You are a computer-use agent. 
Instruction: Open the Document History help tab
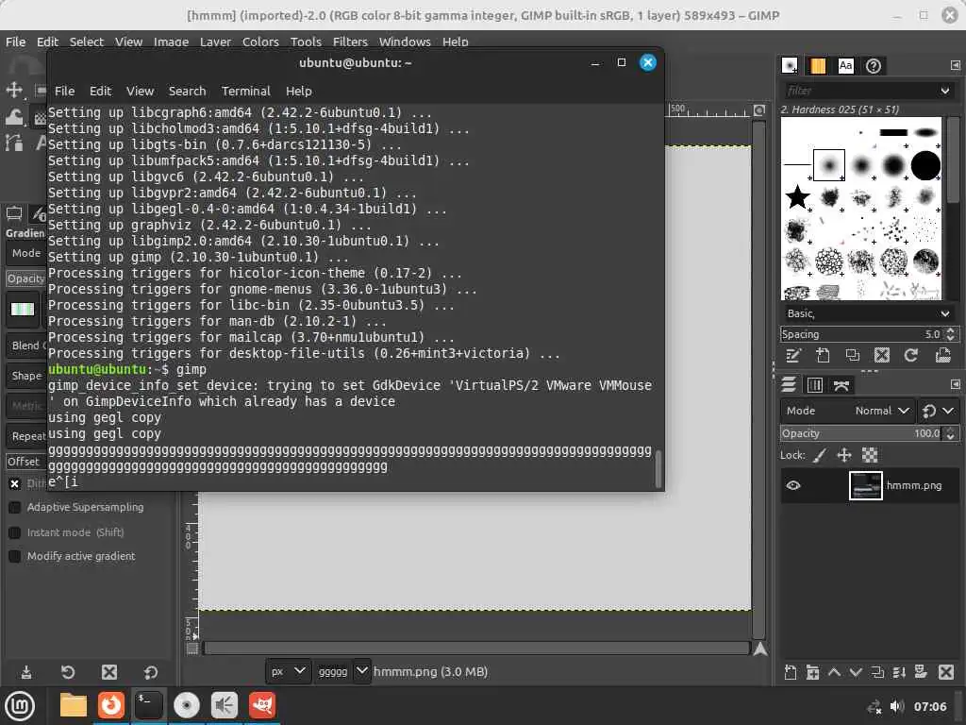point(874,65)
